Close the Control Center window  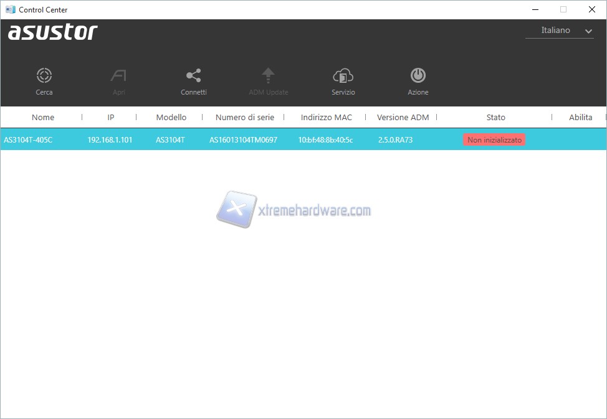point(591,9)
